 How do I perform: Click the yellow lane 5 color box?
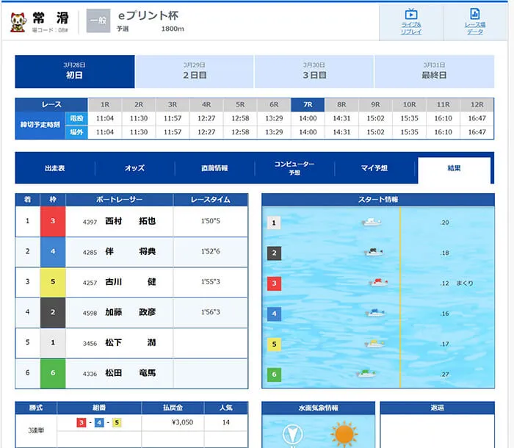(52, 282)
